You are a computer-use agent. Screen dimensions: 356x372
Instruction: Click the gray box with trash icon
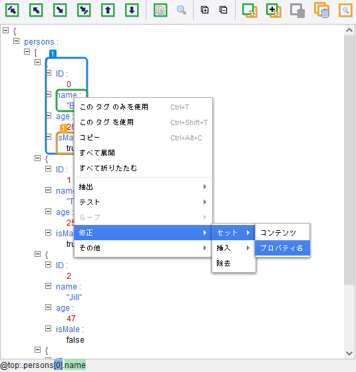297,11
